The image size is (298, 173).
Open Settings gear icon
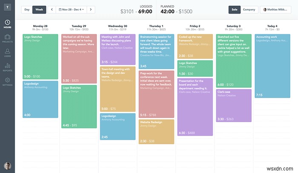(7, 81)
